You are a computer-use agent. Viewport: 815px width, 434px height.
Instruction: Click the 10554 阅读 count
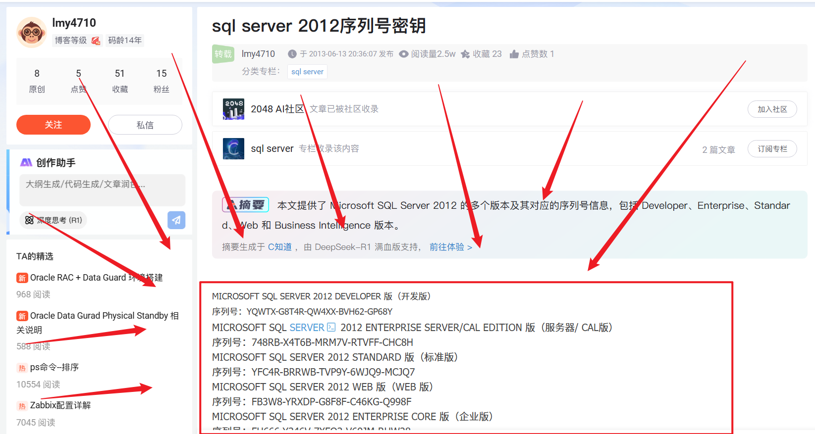(x=38, y=385)
